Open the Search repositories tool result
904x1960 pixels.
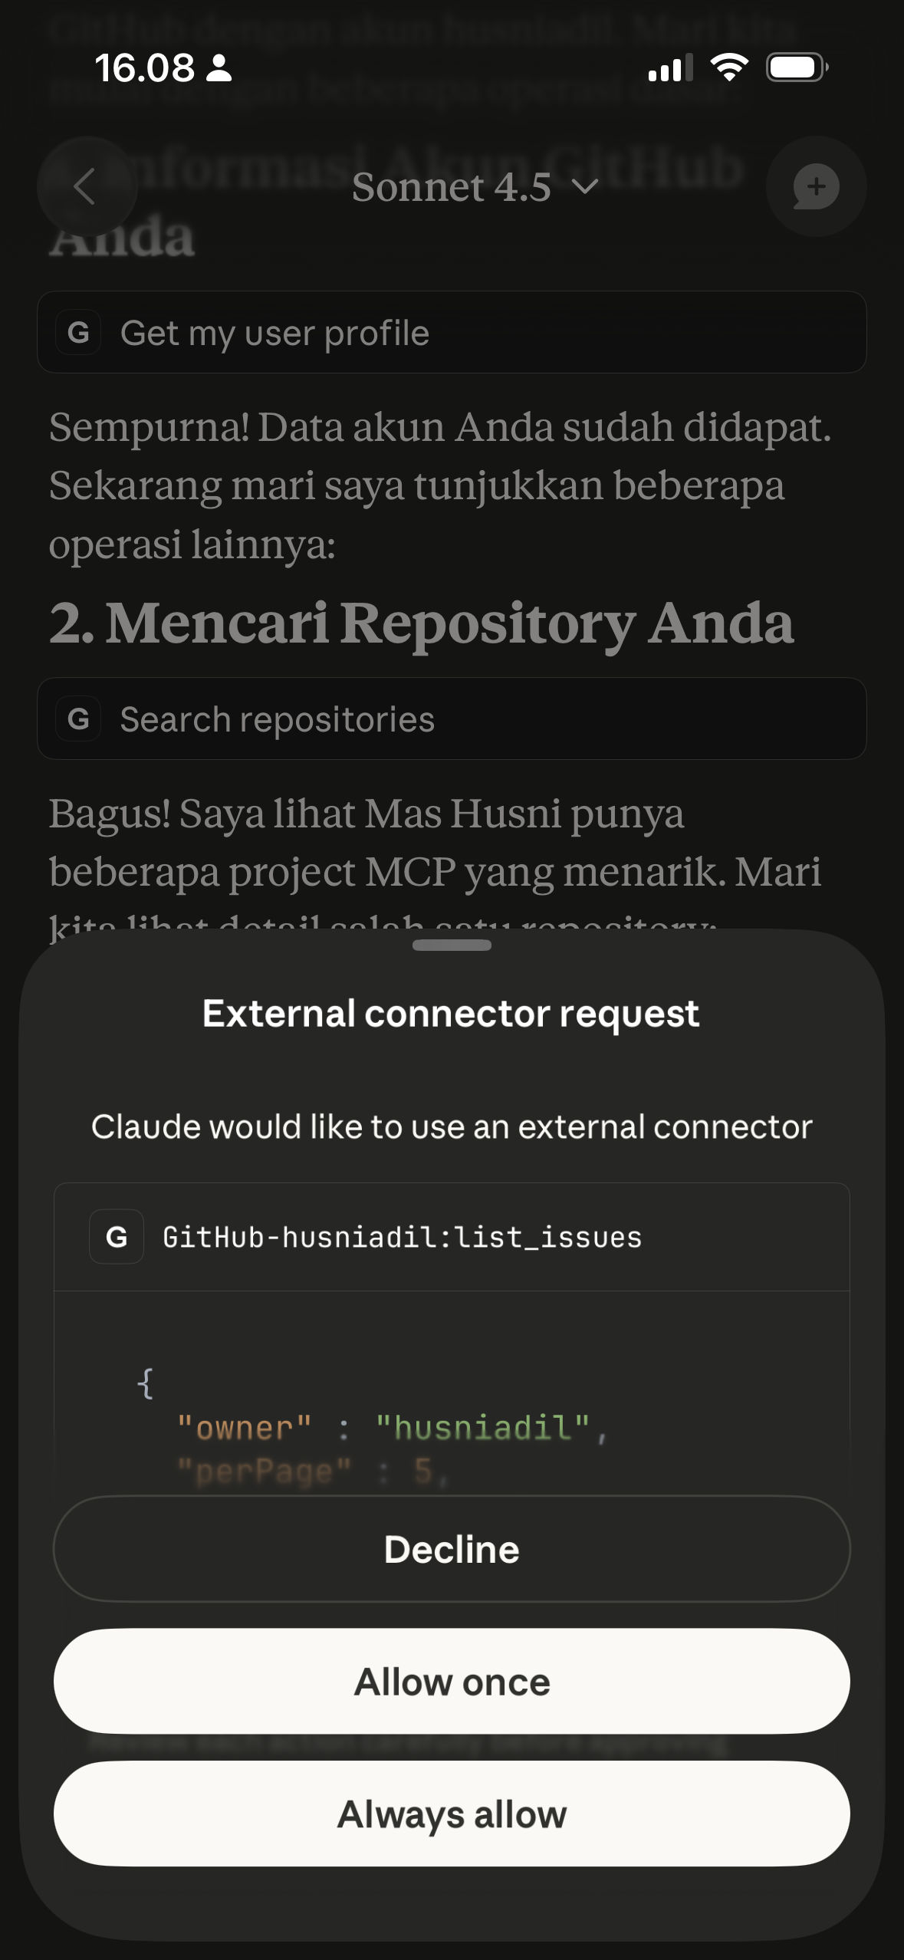tap(452, 720)
